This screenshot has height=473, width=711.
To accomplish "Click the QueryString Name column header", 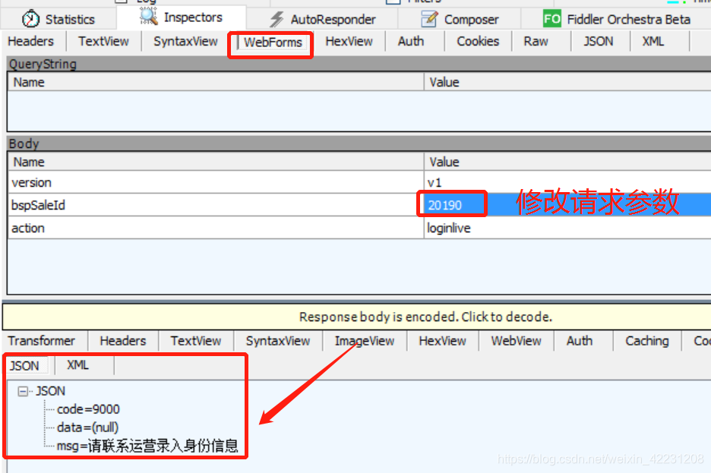I will [216, 83].
